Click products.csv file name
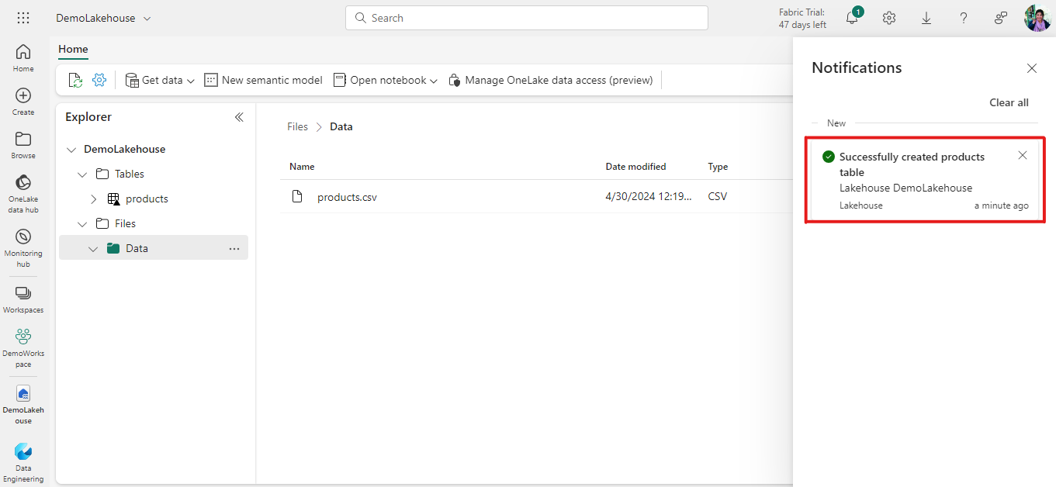The height and width of the screenshot is (487, 1056). pyautogui.click(x=347, y=197)
